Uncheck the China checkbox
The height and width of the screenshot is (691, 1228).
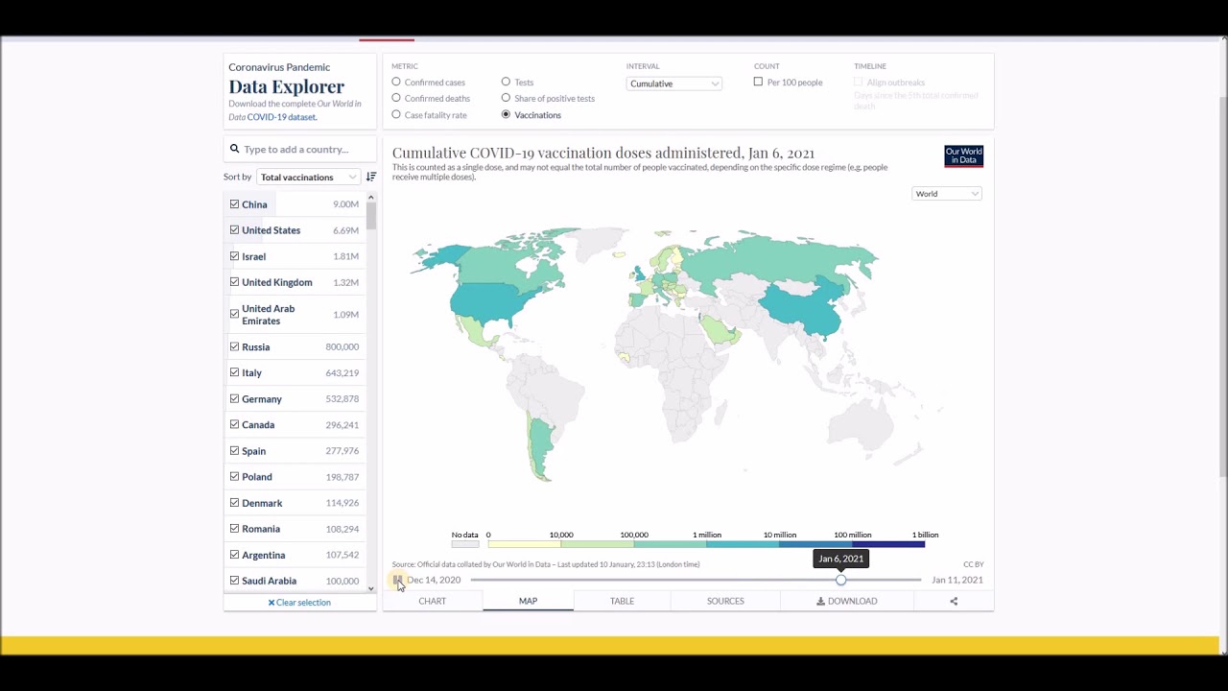234,204
